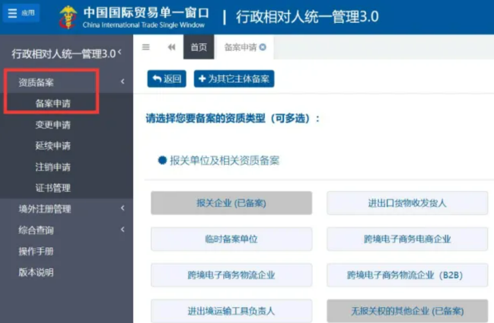Image resolution: width=494 pixels, height=323 pixels.
Task: Click the 返回 button
Action: 167,79
